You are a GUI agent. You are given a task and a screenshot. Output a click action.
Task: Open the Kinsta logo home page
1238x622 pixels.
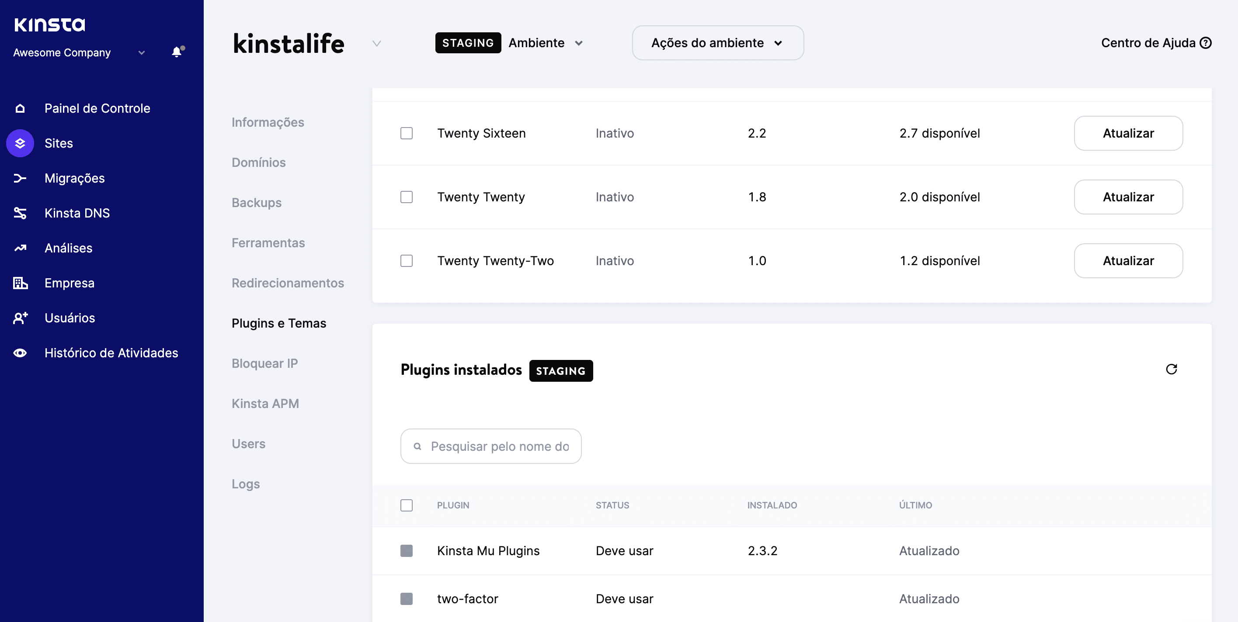(49, 24)
